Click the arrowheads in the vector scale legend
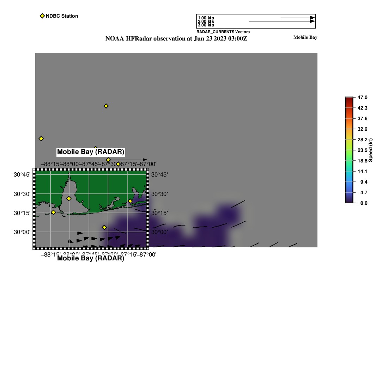 click(x=312, y=19)
